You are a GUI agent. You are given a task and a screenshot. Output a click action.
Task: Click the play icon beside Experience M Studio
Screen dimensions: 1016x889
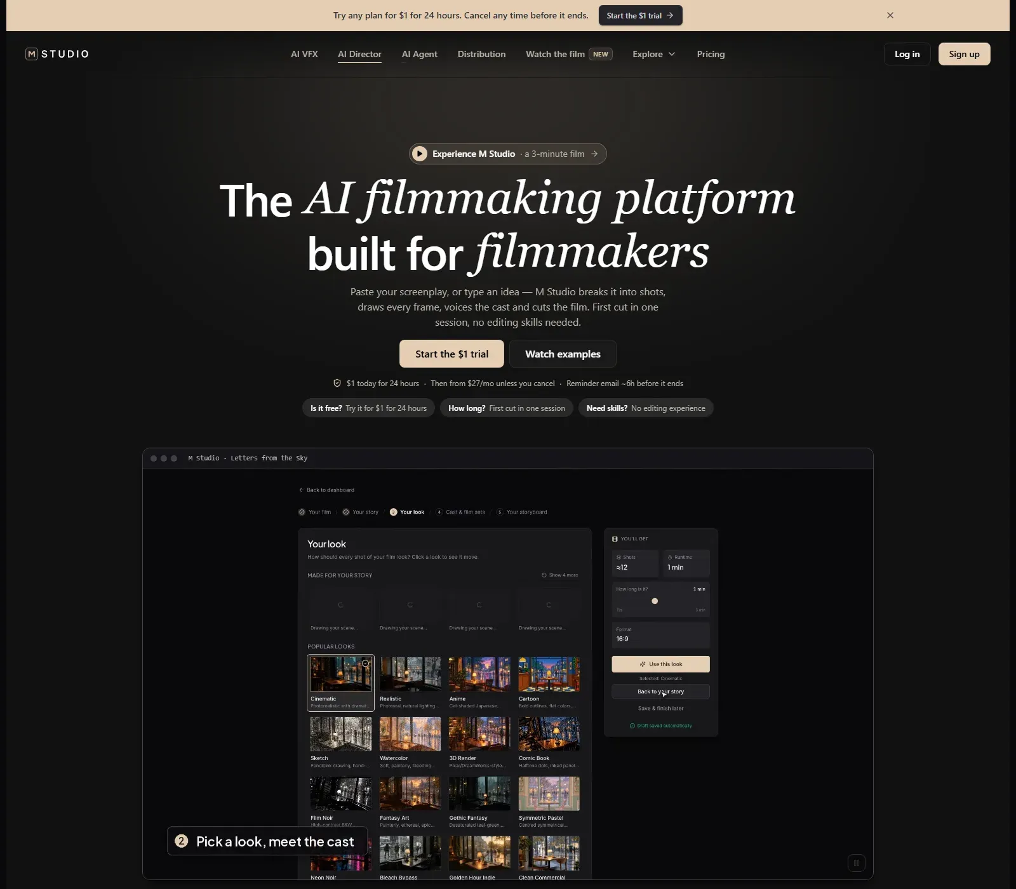[x=420, y=154]
